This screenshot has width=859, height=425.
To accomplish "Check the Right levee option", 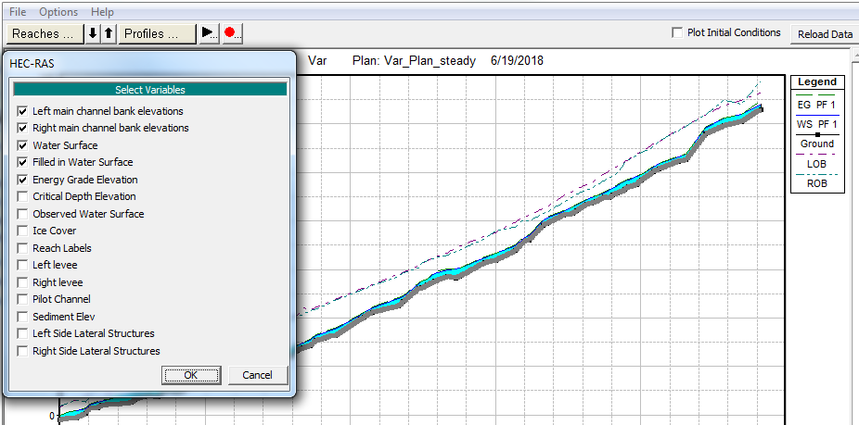I will [22, 282].
